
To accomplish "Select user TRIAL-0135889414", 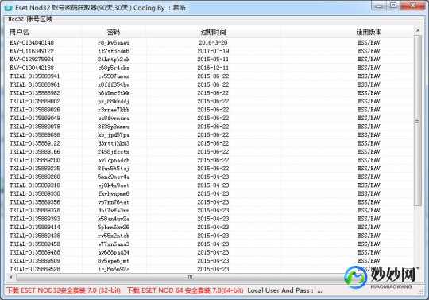I will pos(35,227).
